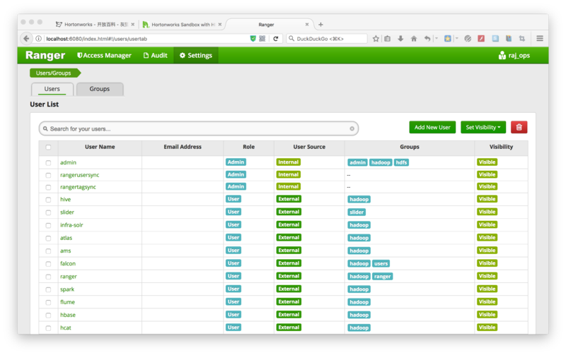Bookmark this page with the star icon
The height and width of the screenshot is (355, 566).
[x=376, y=38]
